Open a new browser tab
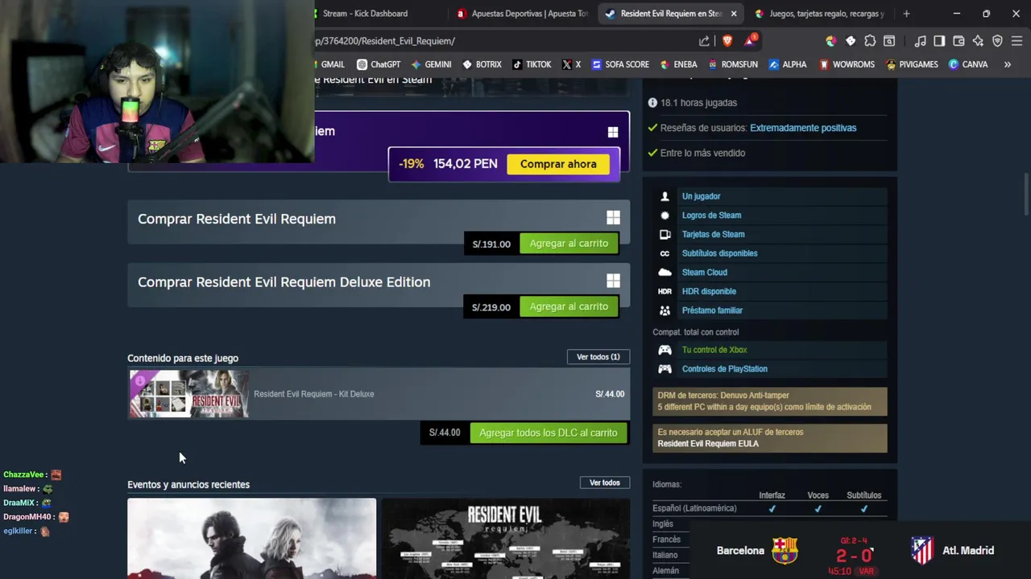Viewport: 1031px width, 579px height. tap(906, 14)
